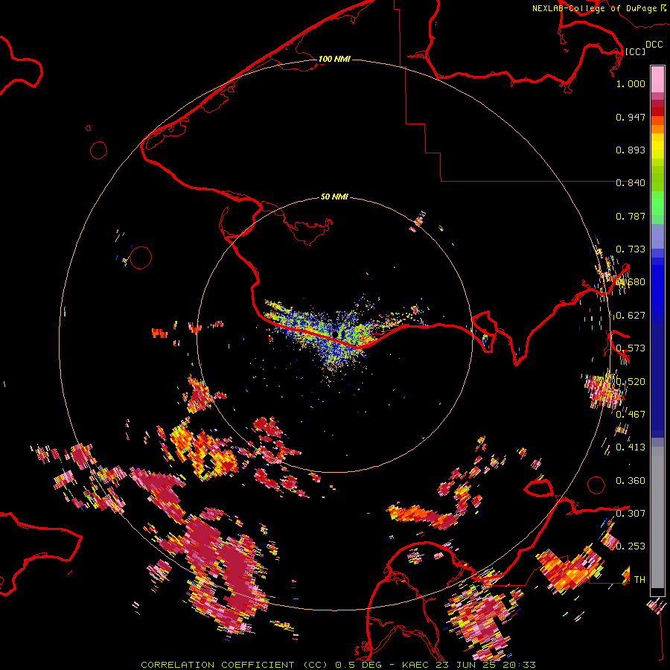
Task: Click the 0.360 color scale value
Action: pos(631,481)
